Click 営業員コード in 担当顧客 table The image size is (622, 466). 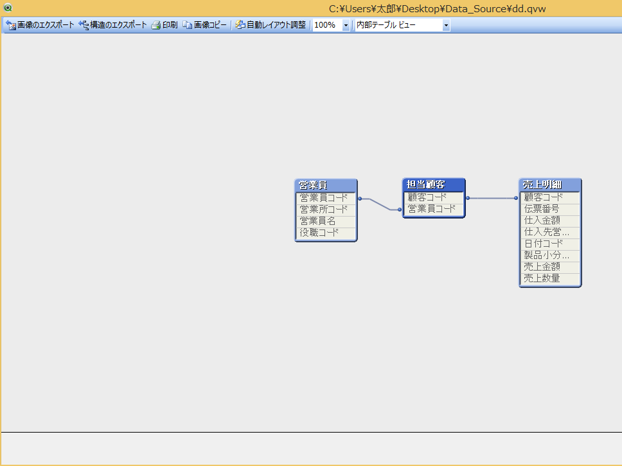pos(434,209)
